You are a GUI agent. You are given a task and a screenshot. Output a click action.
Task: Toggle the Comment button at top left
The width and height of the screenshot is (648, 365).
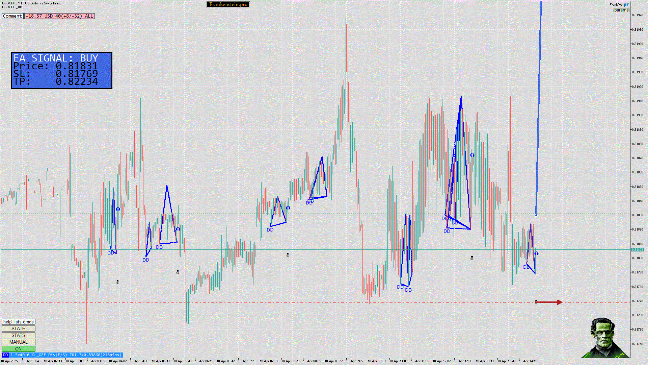click(12, 16)
